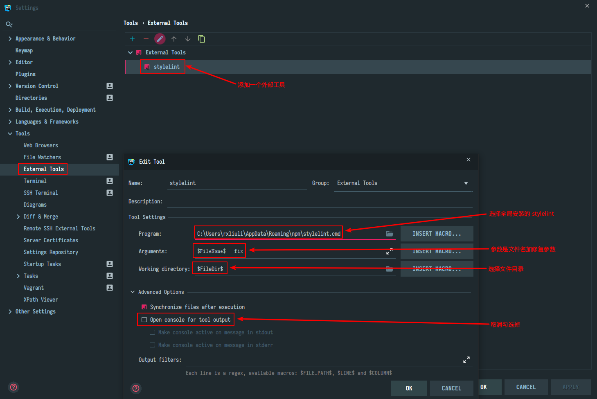597x399 pixels.
Task: Toggle Make console active on stderr
Action: (152, 345)
